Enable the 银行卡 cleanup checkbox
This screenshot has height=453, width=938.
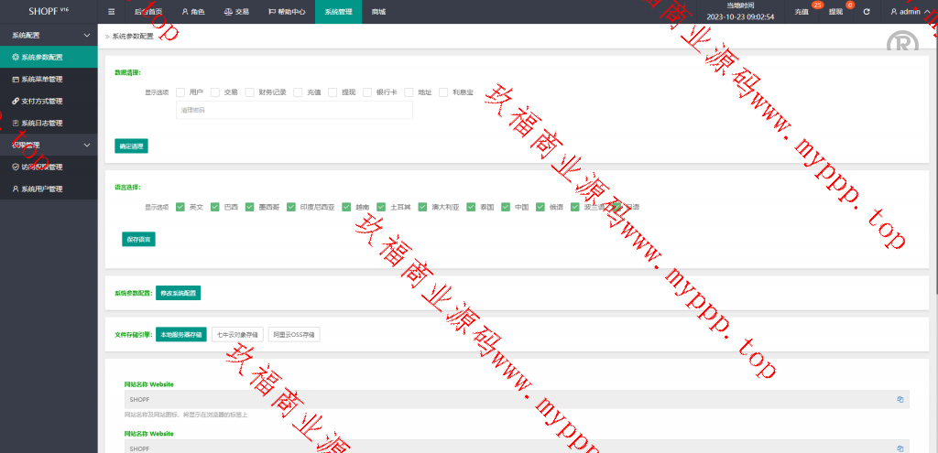click(x=367, y=92)
